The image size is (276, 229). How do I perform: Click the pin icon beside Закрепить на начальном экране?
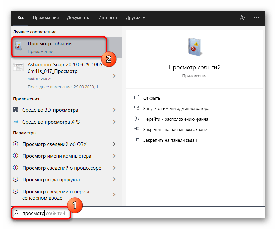138,129
